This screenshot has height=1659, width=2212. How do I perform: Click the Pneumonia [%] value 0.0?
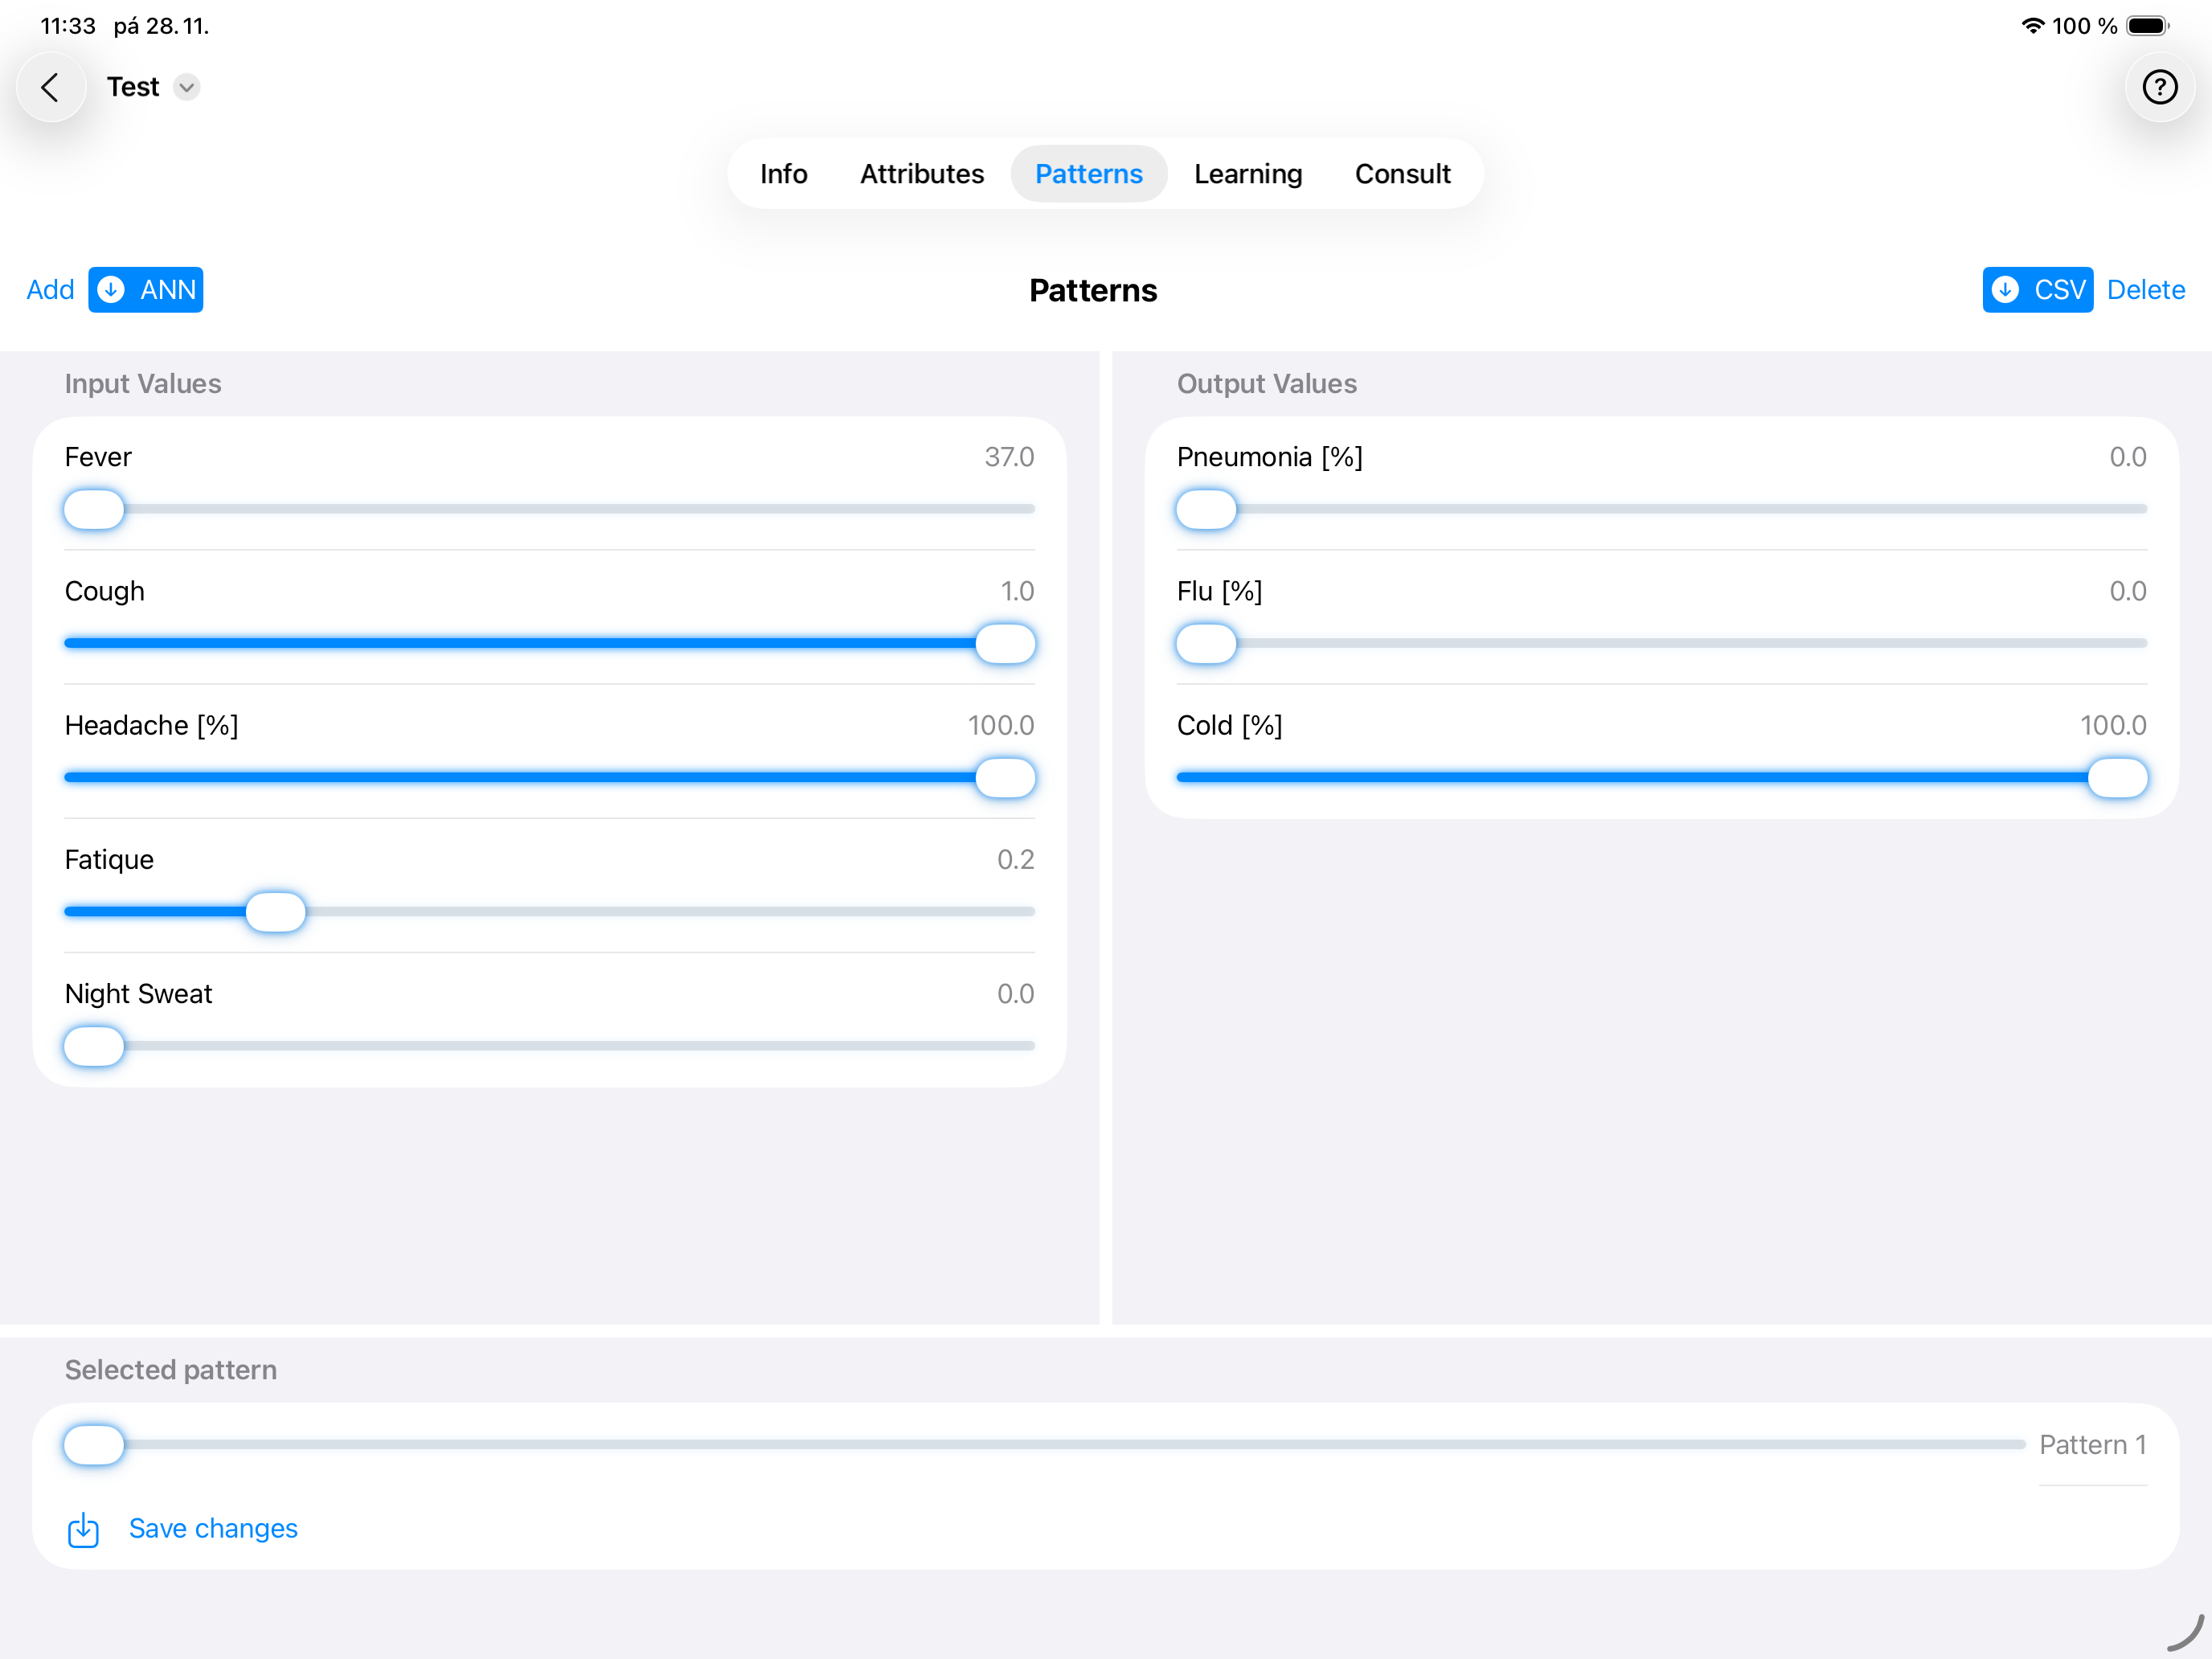point(2127,457)
